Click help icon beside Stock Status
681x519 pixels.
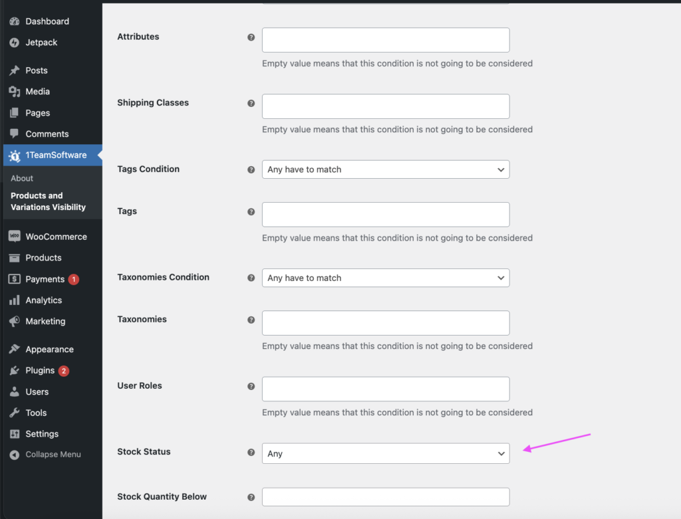click(251, 453)
